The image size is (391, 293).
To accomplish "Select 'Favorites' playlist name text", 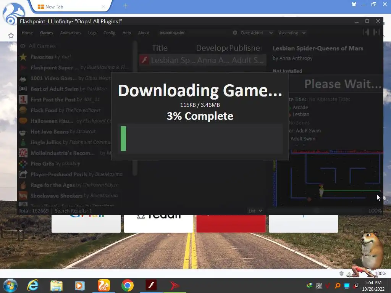I will coord(42,57).
